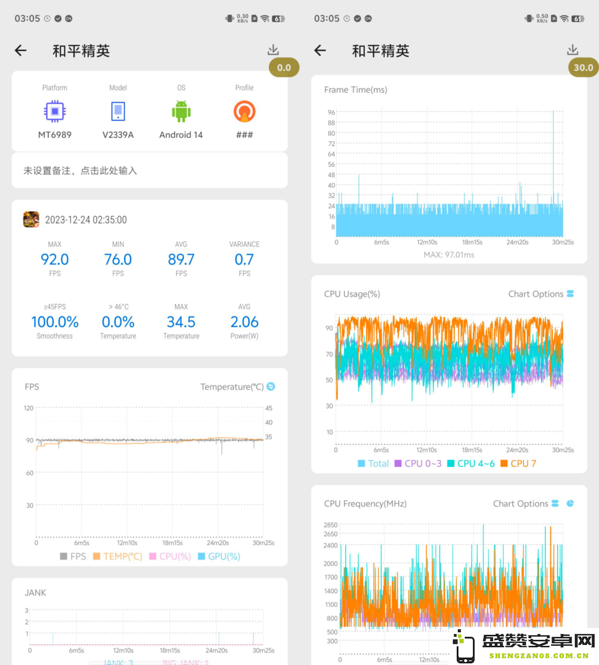The width and height of the screenshot is (599, 665).
Task: Tap the left status bar vibrate icon
Action: [229, 19]
